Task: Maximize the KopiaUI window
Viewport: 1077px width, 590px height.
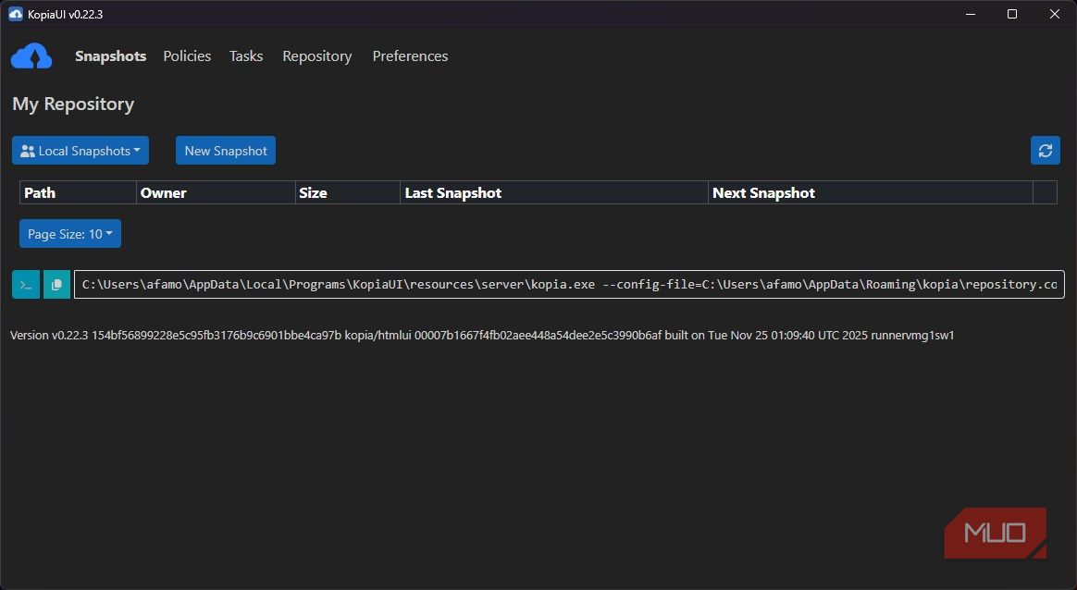Action: pos(1011,15)
